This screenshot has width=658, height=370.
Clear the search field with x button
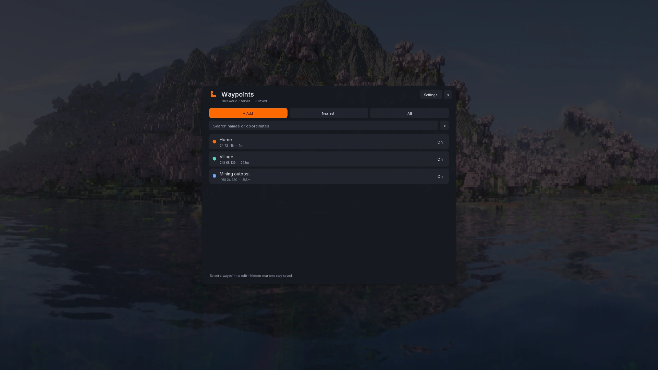[444, 126]
